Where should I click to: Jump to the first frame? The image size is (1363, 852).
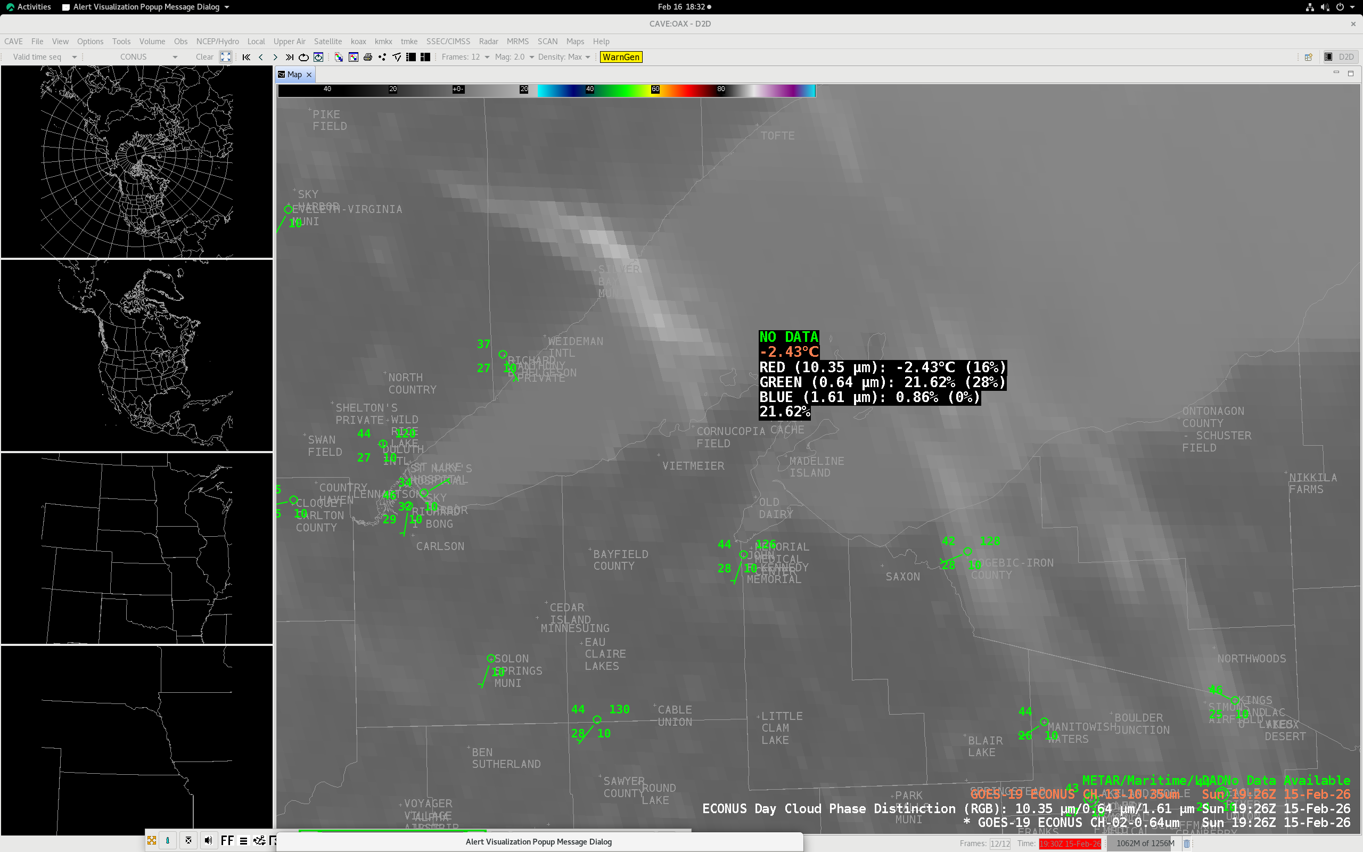246,57
